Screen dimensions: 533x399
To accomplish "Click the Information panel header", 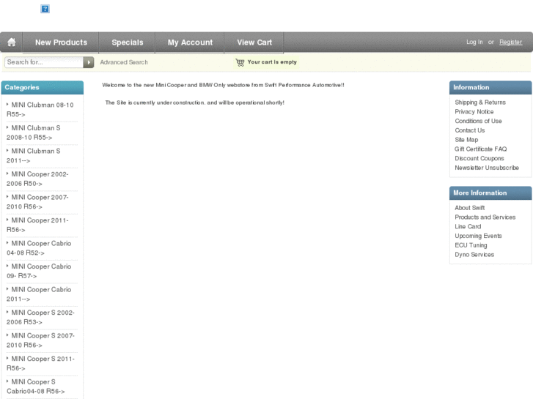I will click(490, 87).
